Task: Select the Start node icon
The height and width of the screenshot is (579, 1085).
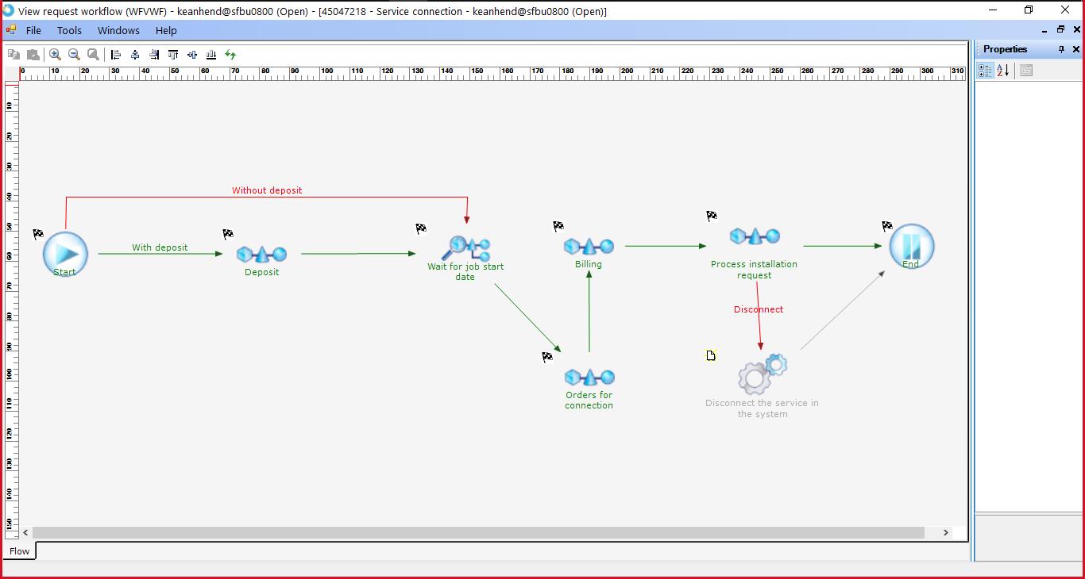Action: (x=65, y=254)
